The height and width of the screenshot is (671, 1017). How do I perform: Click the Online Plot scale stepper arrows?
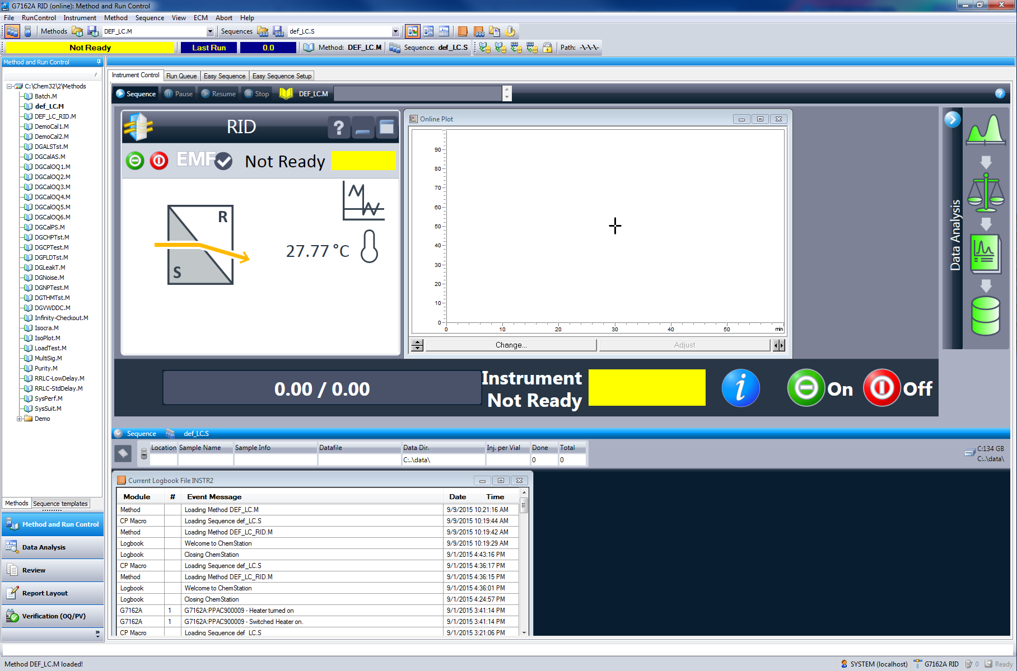click(x=417, y=345)
